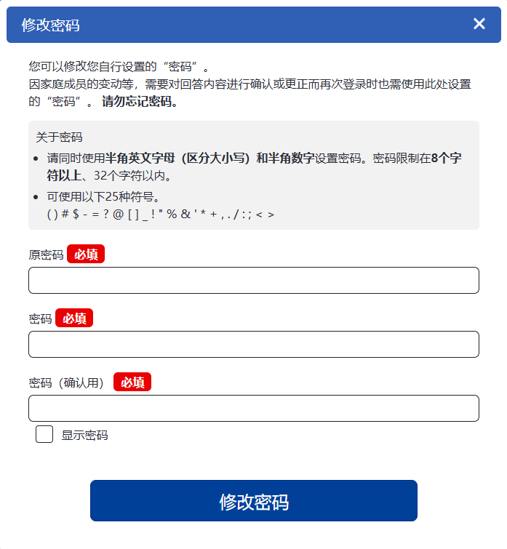The width and height of the screenshot is (507, 549).
Task: Click the 必填 badge beside 密码 label
Action: tap(74, 318)
